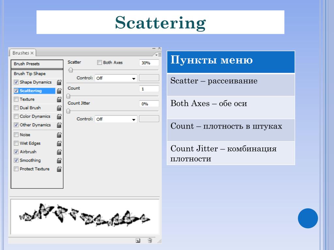The width and height of the screenshot is (334, 250).
Task: Enable the Noise checkbox
Action: (16, 134)
